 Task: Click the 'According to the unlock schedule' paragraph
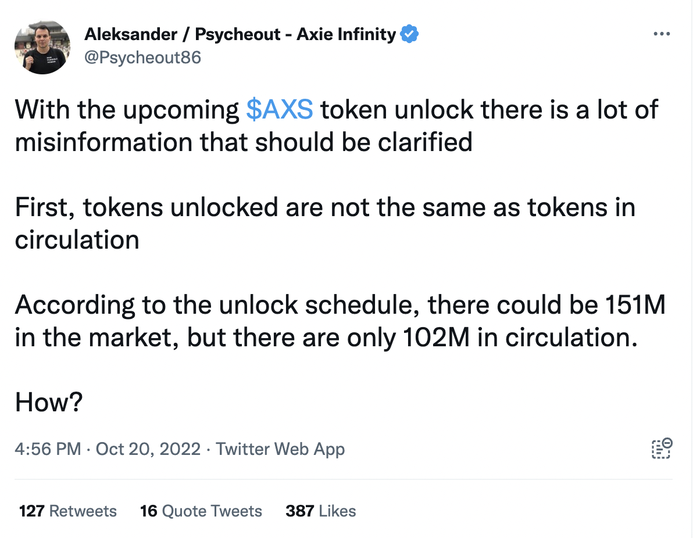tap(340, 321)
